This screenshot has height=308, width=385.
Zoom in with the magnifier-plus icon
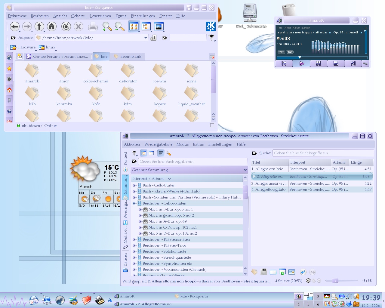point(107,27)
